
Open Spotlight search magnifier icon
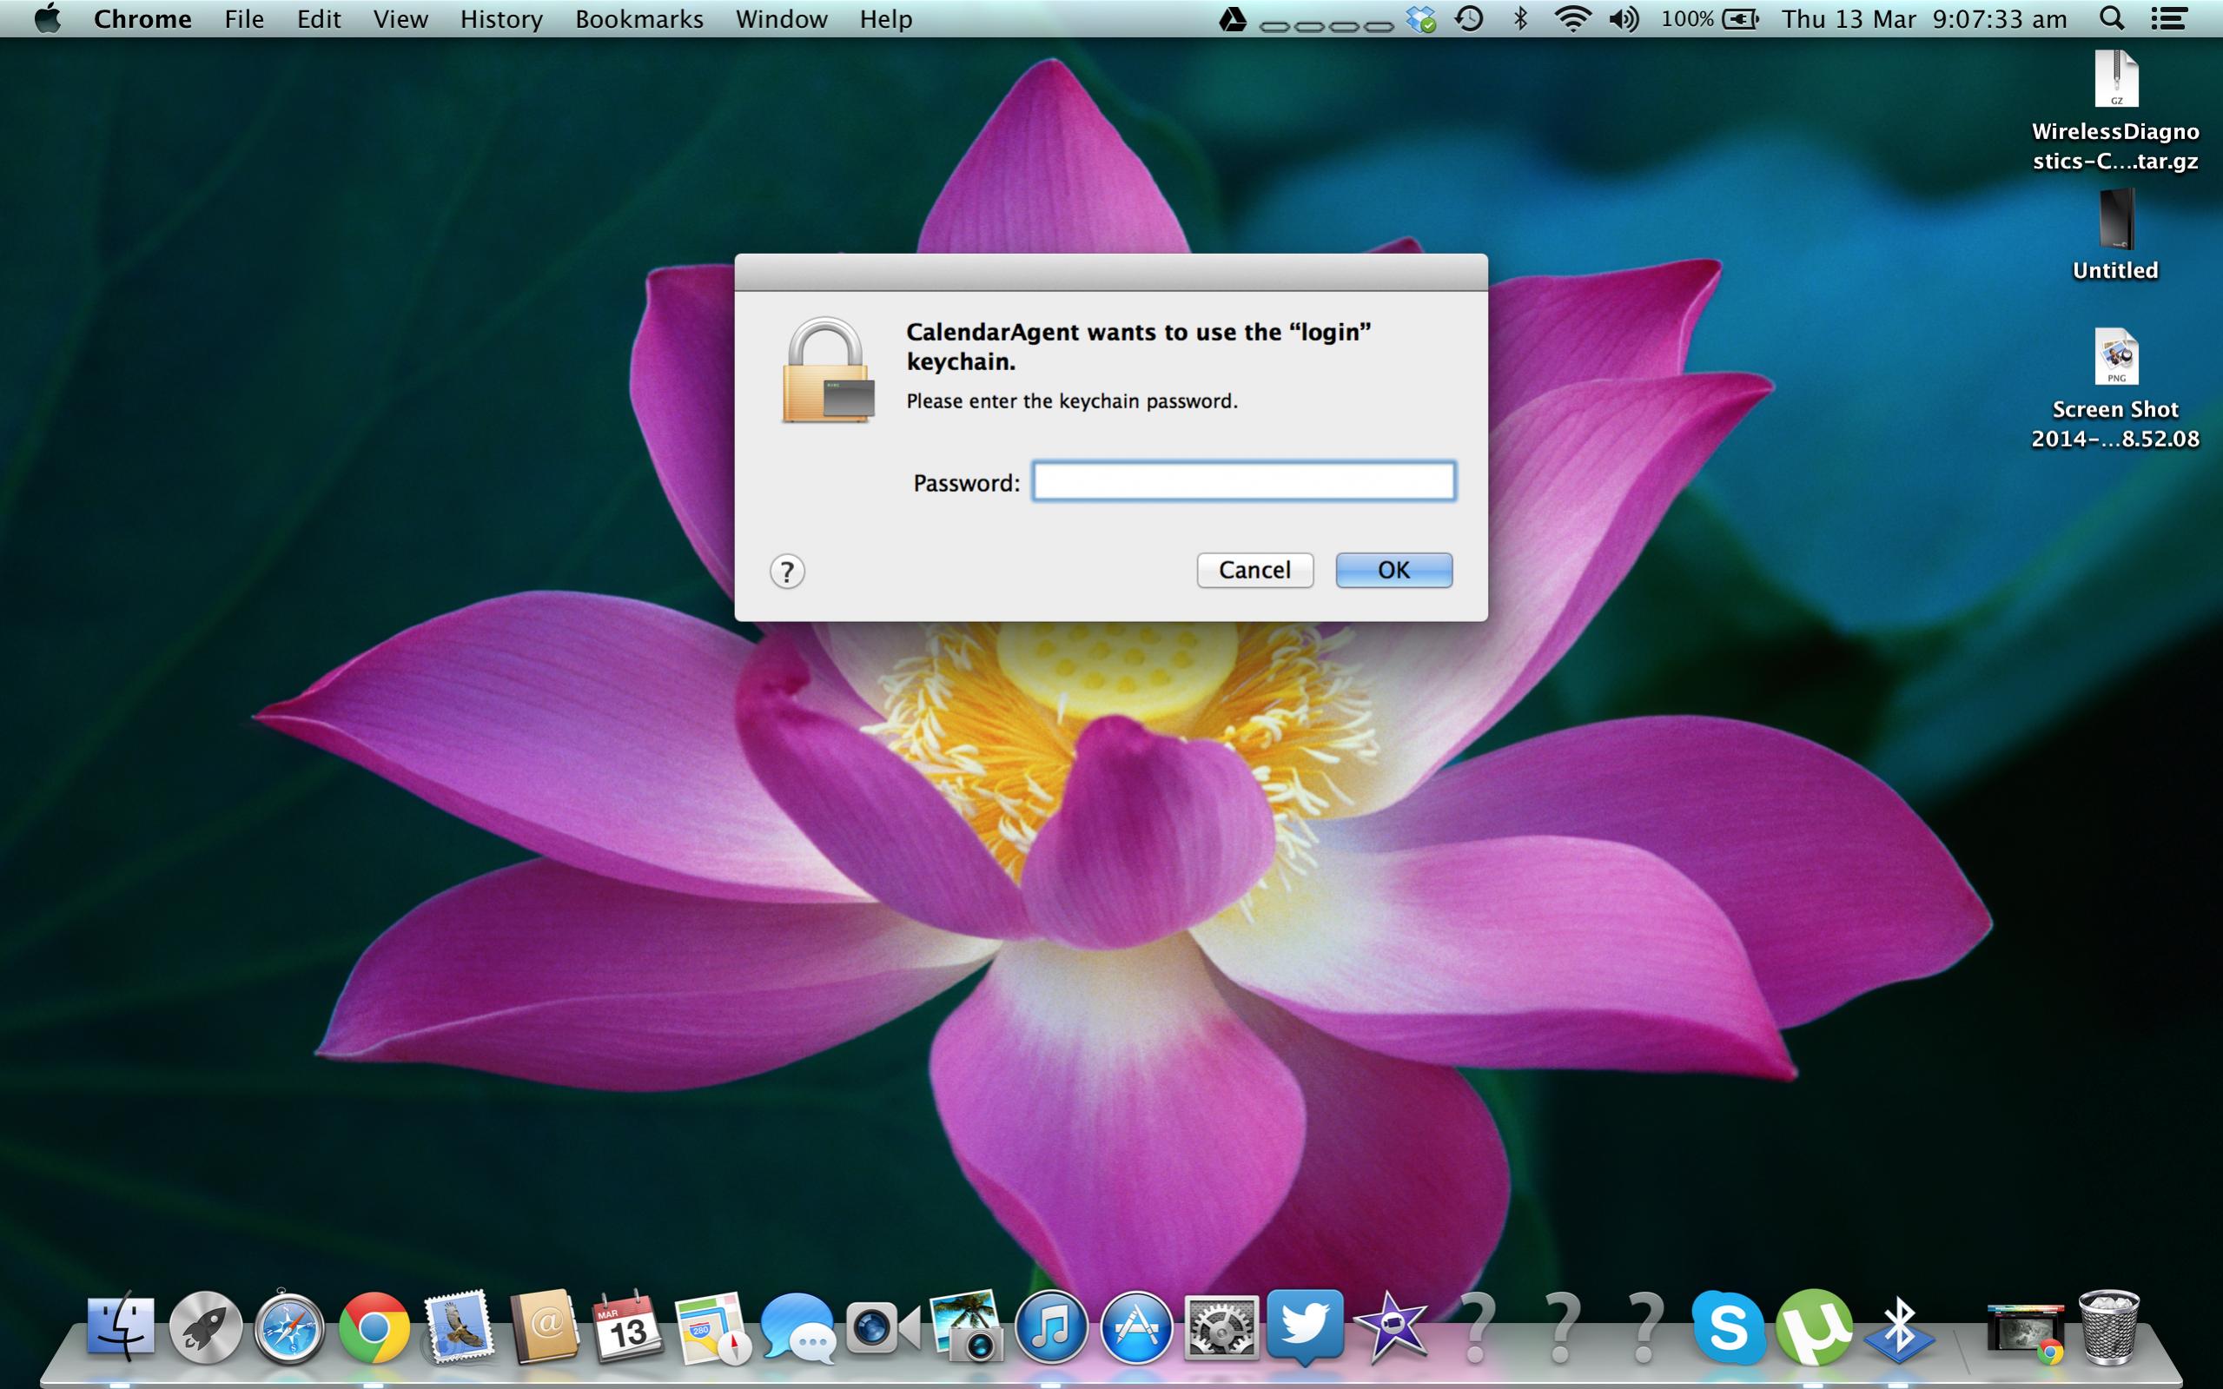pos(2111,19)
